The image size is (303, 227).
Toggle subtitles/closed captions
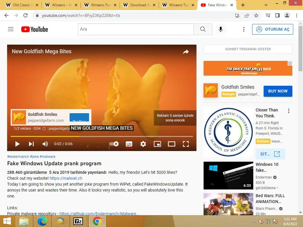129,144
